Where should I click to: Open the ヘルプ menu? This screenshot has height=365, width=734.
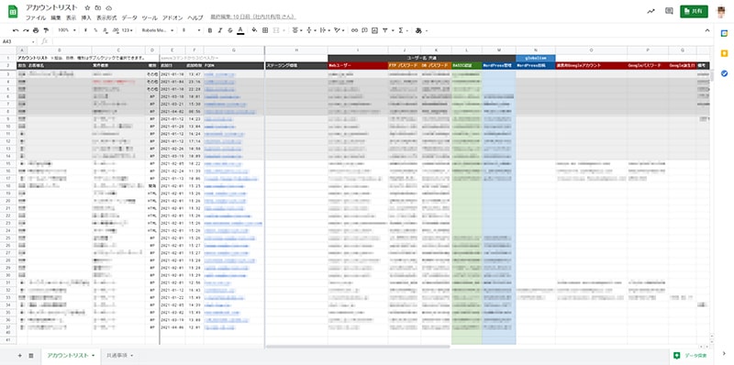pos(195,17)
